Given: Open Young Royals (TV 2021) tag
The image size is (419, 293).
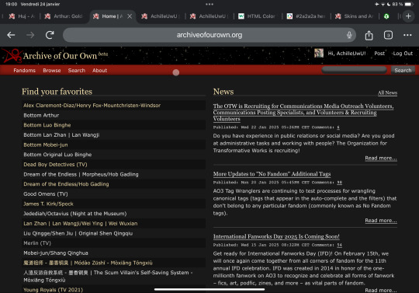Looking at the screenshot, I should 54,290.
